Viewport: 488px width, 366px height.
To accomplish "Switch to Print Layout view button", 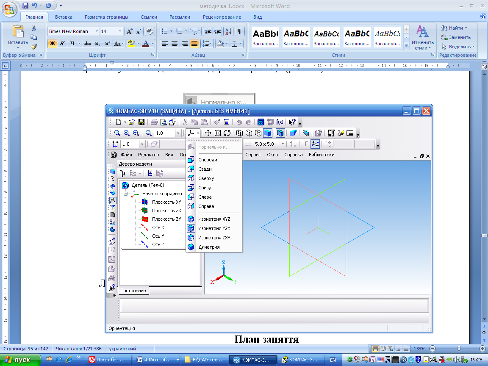I will coord(375,349).
